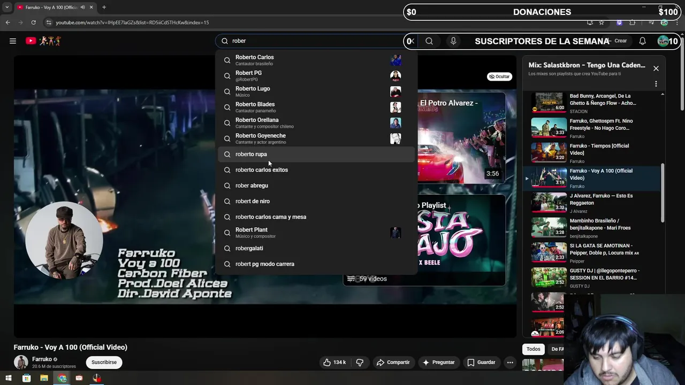Screen dimensions: 685x385
Task: Close the mix playlist panel
Action: 656,68
